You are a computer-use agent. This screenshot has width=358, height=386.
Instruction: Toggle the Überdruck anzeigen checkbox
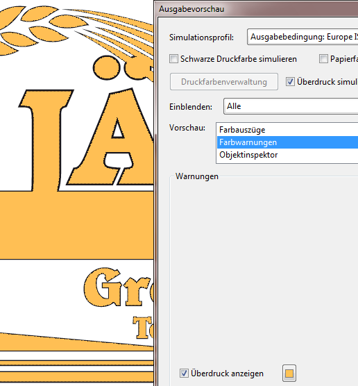pos(184,374)
